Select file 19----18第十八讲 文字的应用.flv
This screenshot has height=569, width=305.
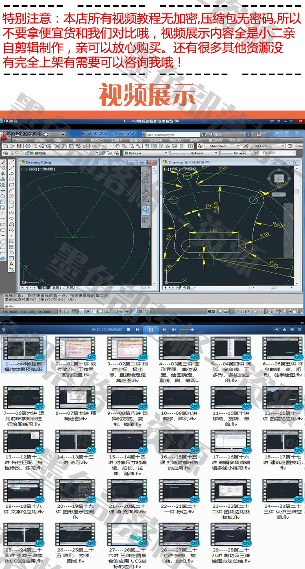coord(24,497)
